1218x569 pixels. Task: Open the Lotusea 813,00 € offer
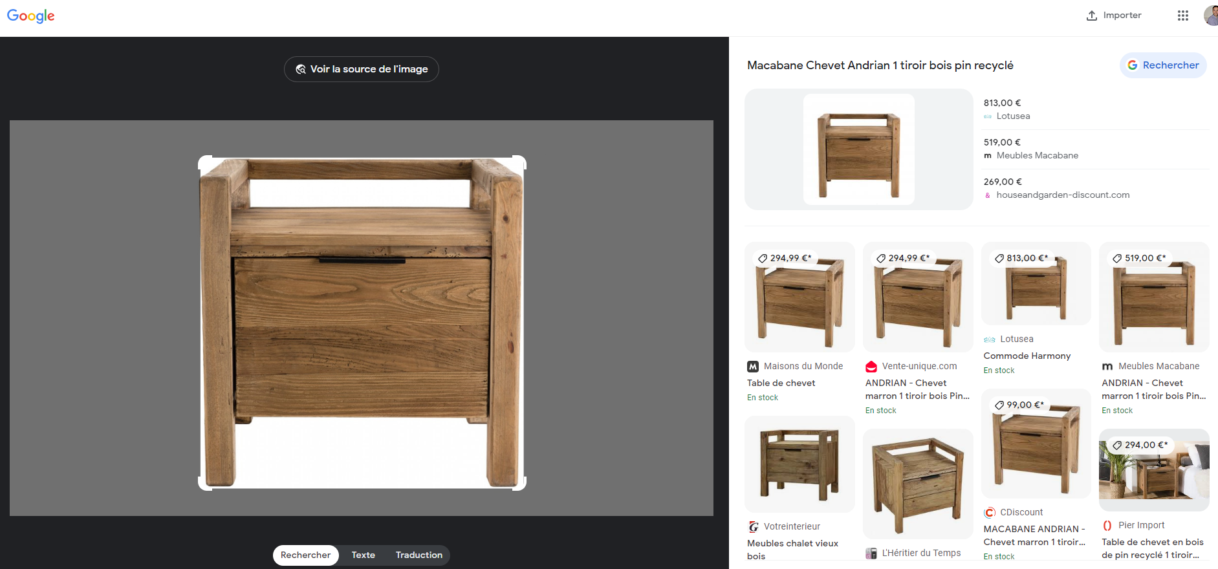pyautogui.click(x=1096, y=109)
